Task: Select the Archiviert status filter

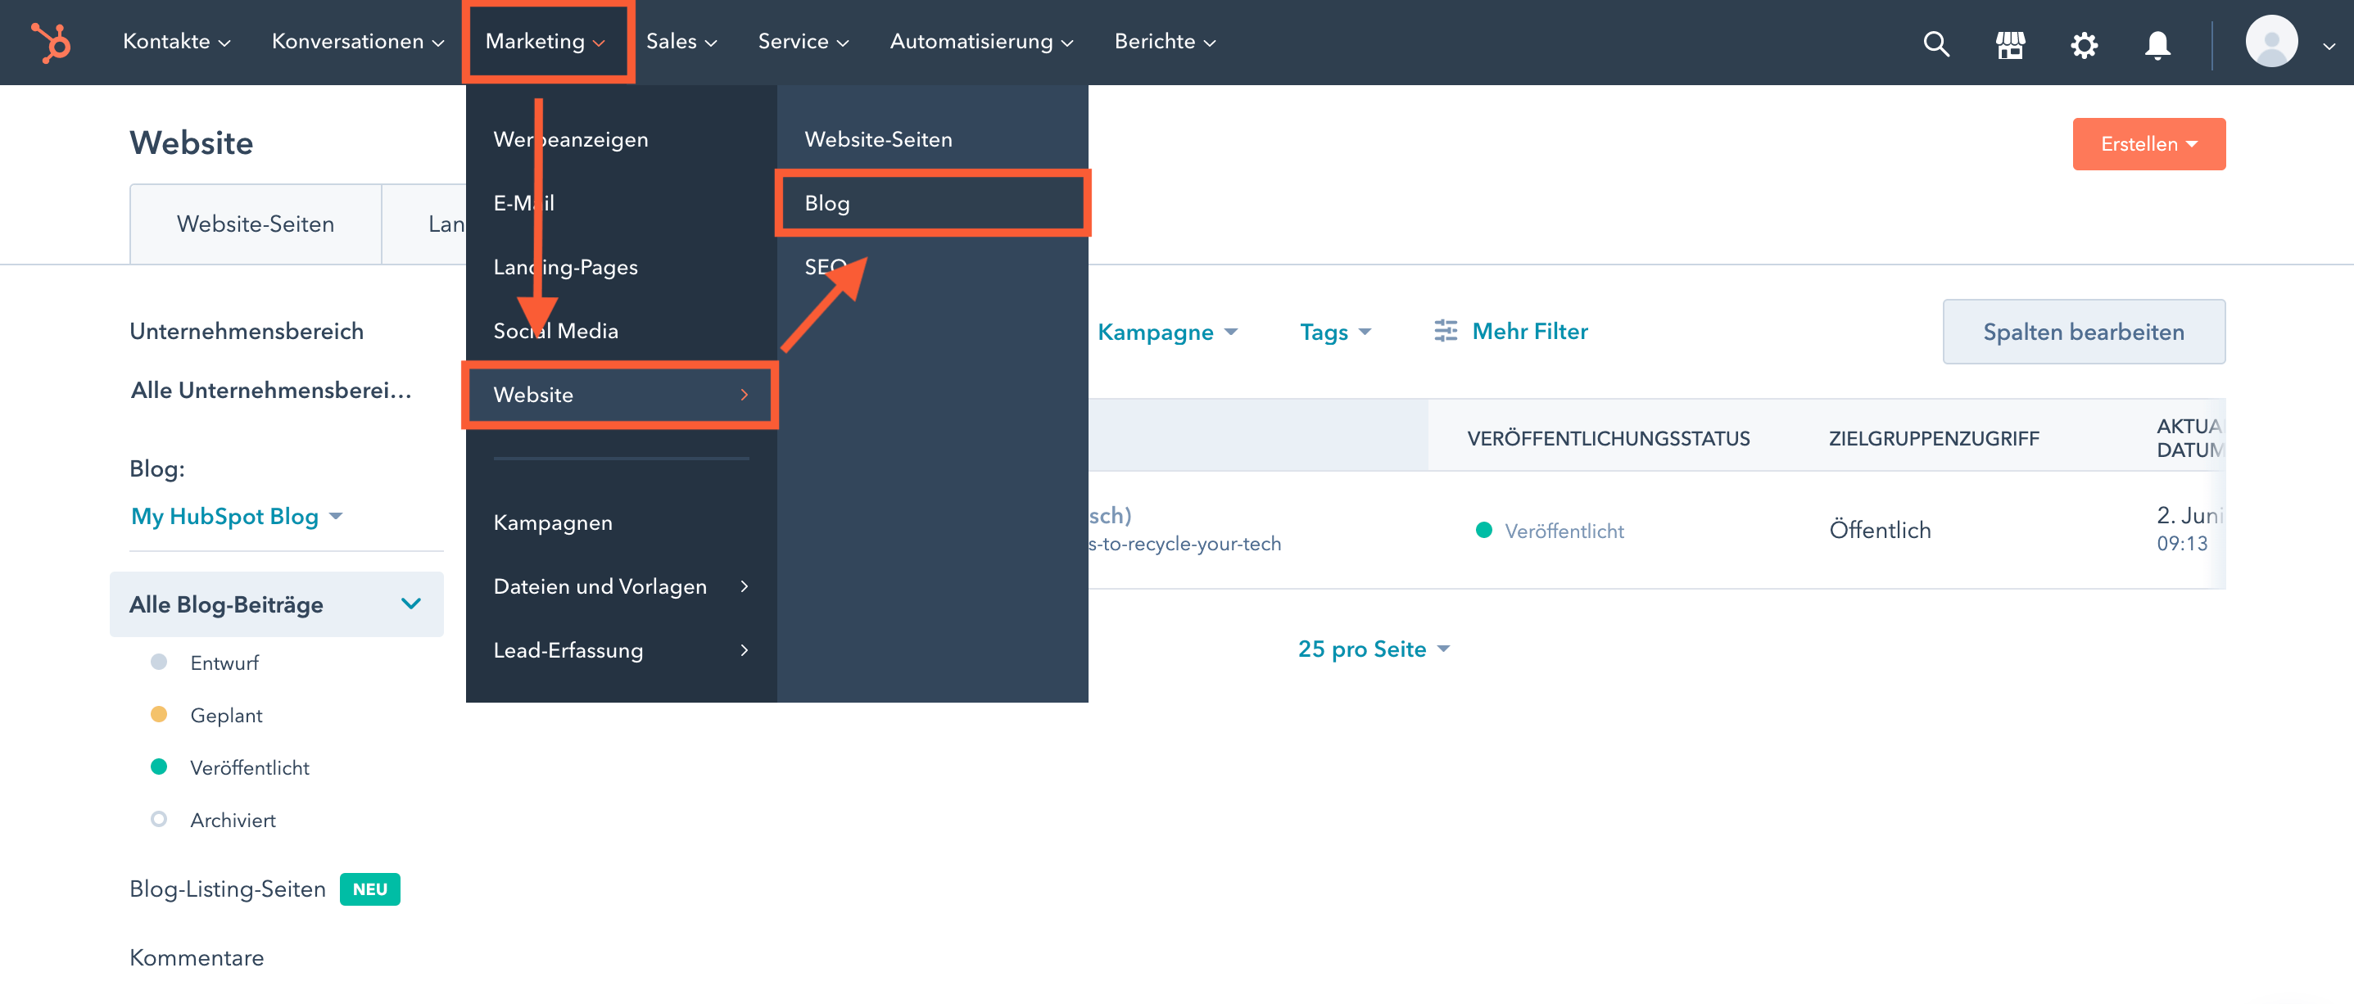Action: [x=232, y=820]
